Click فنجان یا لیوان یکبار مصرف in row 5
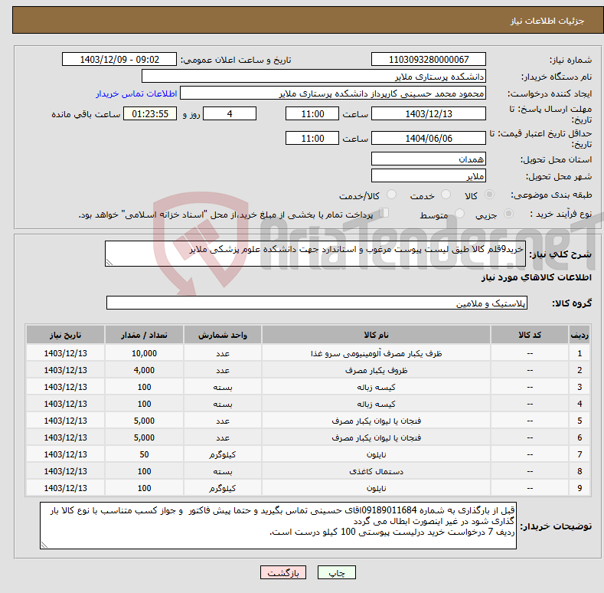This screenshot has height=593, width=604. [376, 421]
